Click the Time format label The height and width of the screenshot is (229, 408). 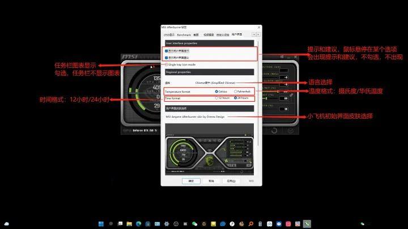coord(172,98)
